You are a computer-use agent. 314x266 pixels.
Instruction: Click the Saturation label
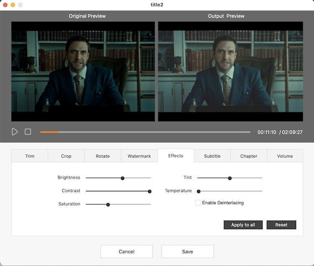[x=69, y=204]
